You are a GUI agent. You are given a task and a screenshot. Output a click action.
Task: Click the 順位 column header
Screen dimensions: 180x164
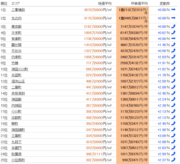pos(4,3)
